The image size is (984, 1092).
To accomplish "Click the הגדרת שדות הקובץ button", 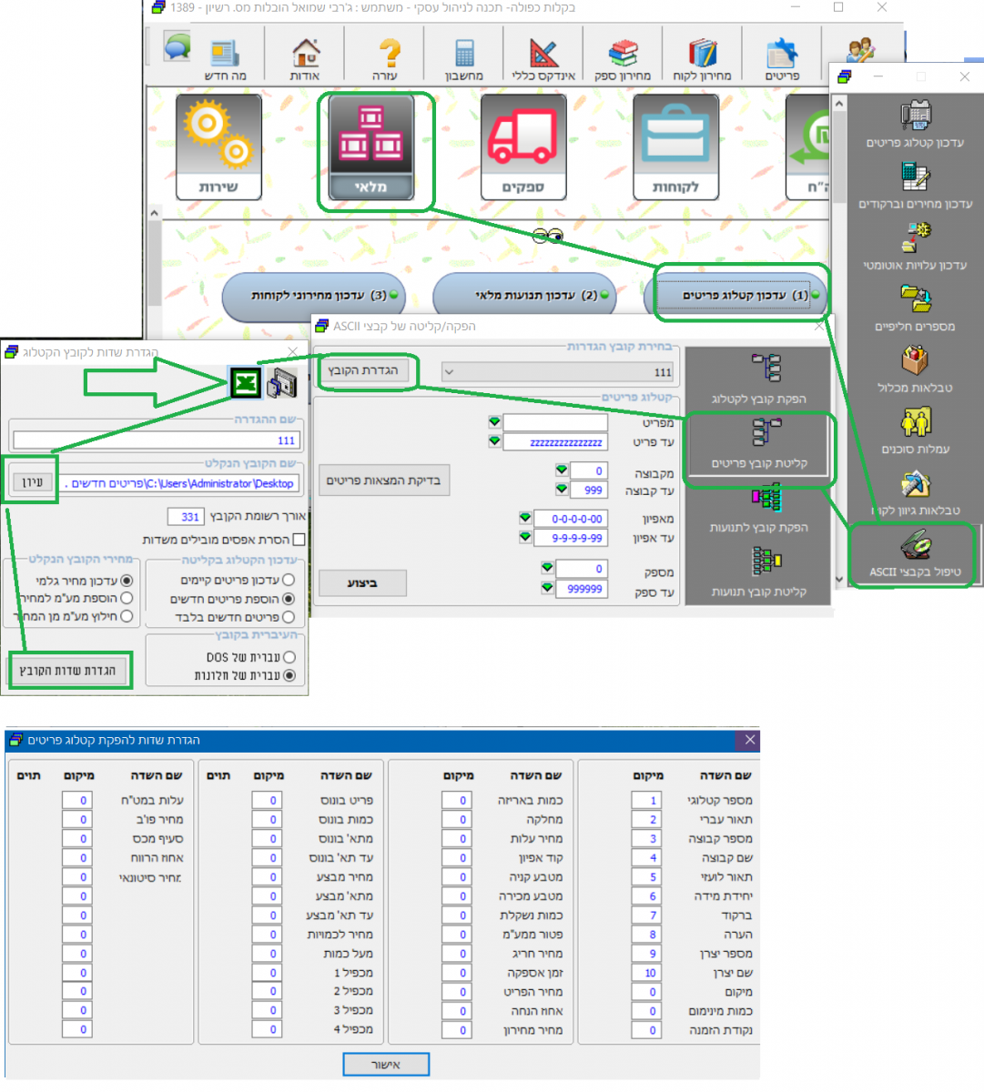I will 68,671.
